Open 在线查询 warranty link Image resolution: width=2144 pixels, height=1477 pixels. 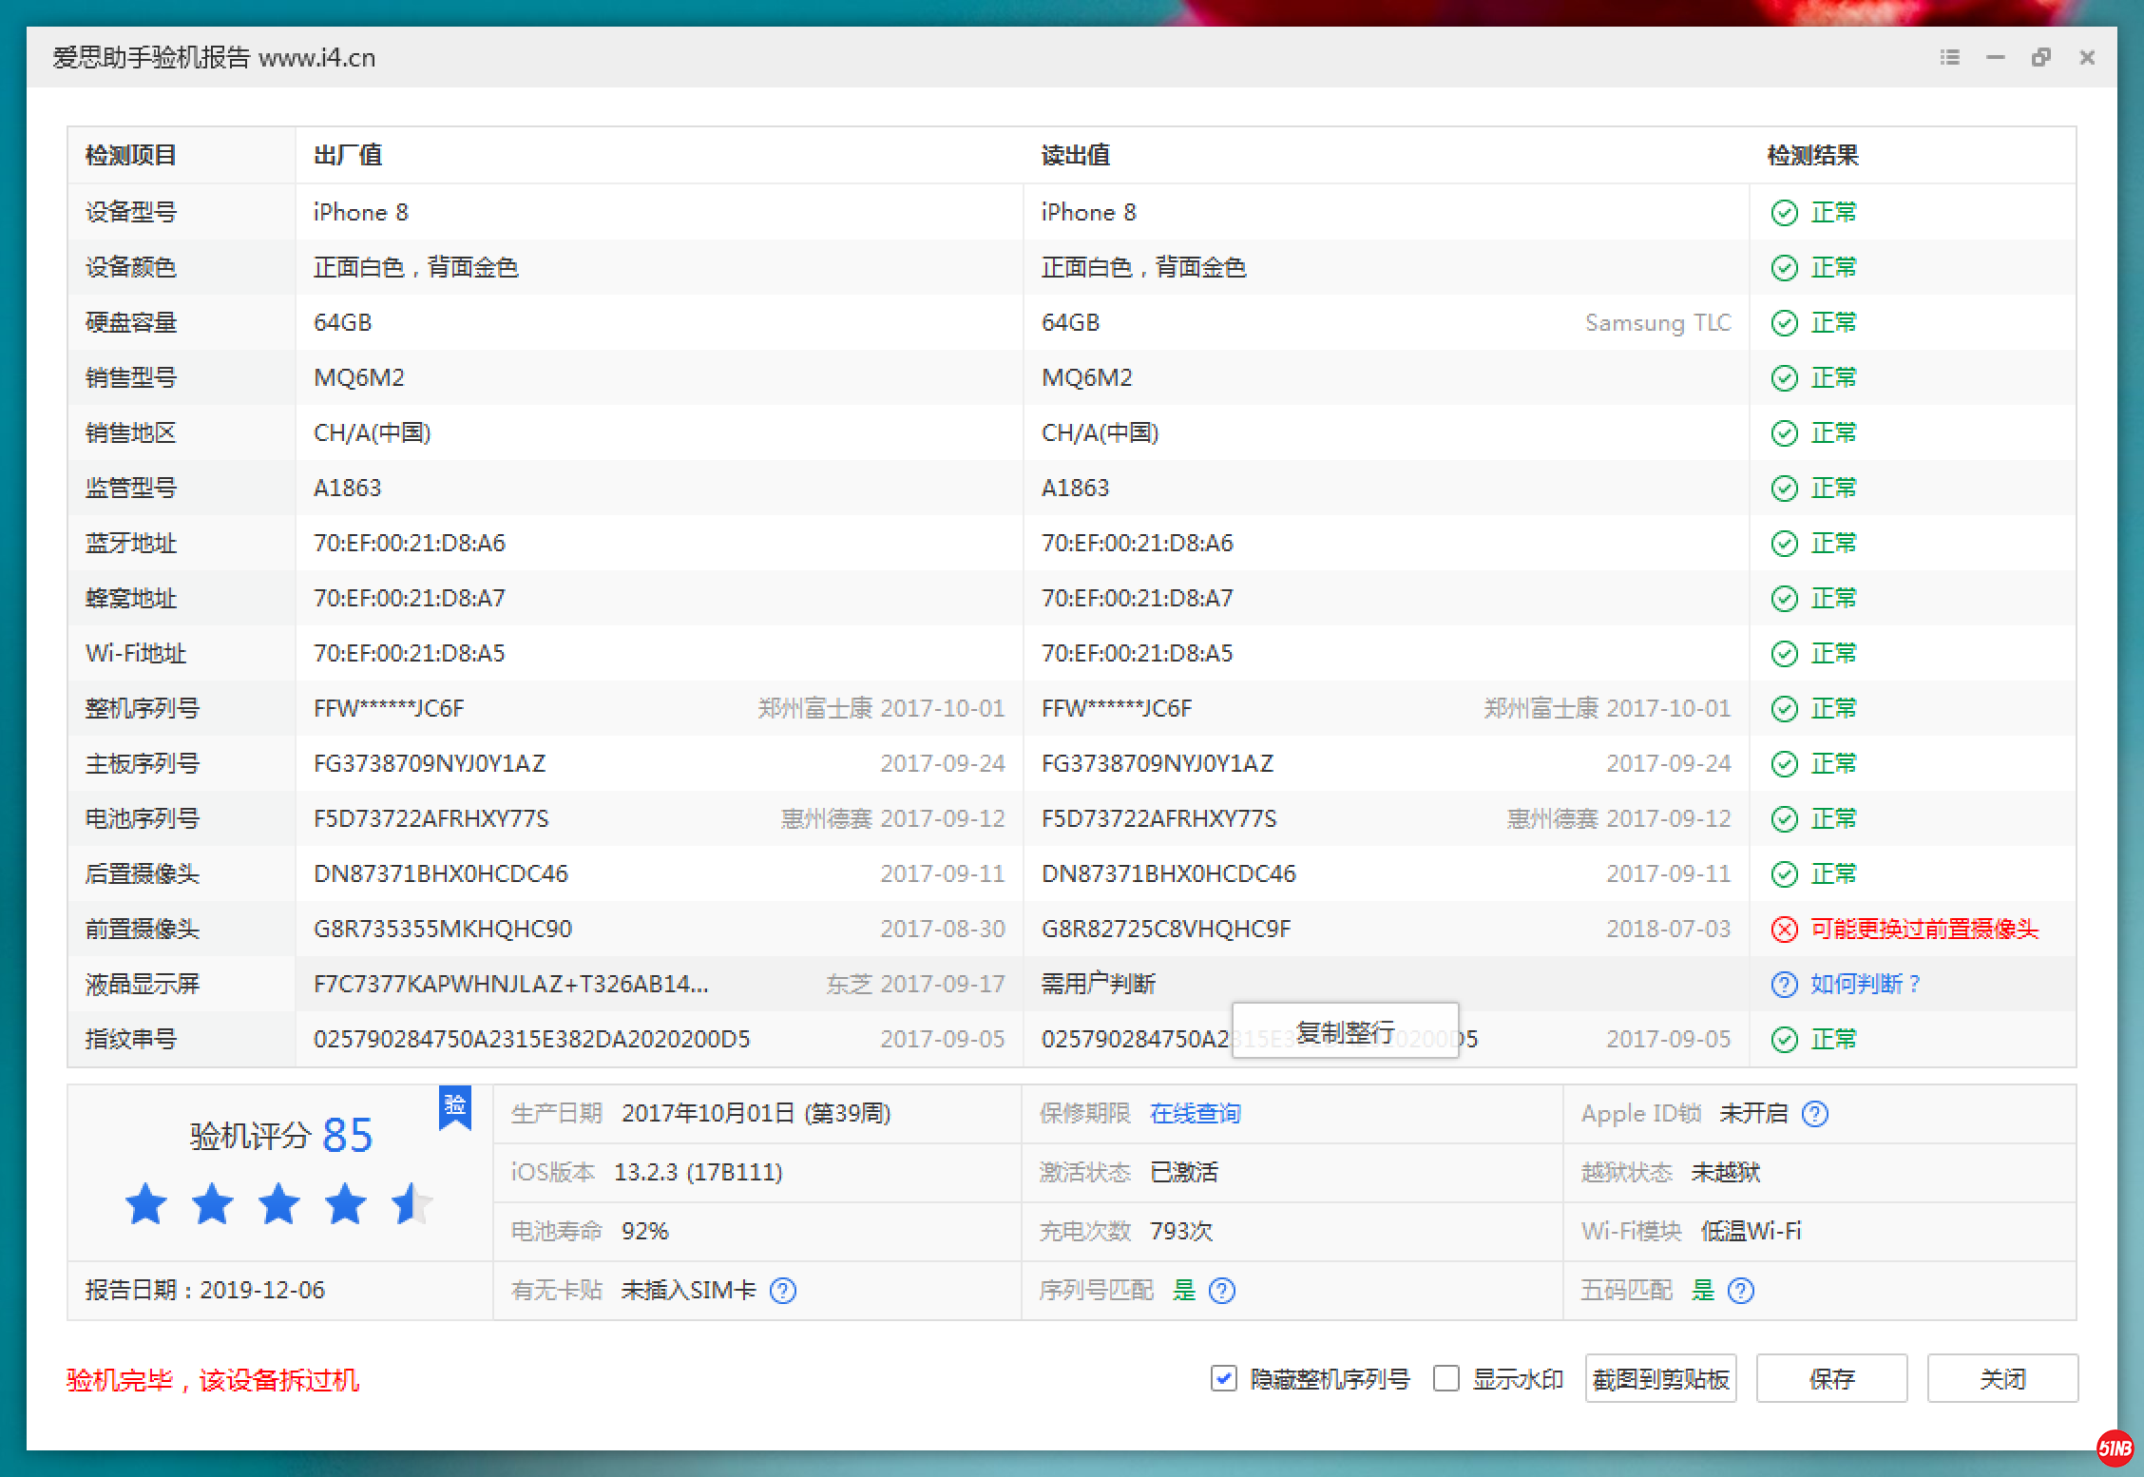[1195, 1114]
